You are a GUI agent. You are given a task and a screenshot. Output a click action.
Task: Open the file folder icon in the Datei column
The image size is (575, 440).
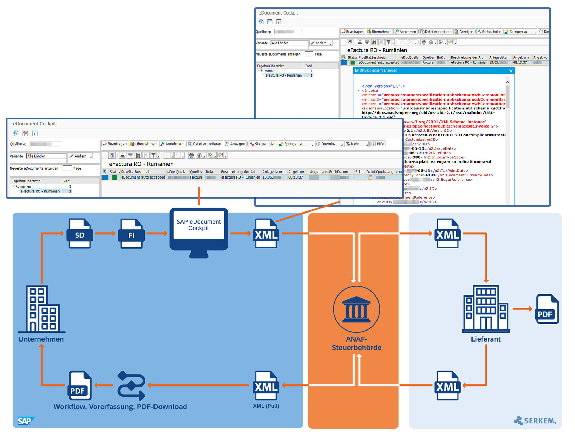point(370,177)
